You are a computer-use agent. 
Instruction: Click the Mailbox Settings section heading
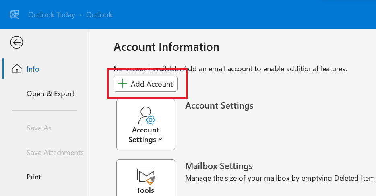click(219, 166)
